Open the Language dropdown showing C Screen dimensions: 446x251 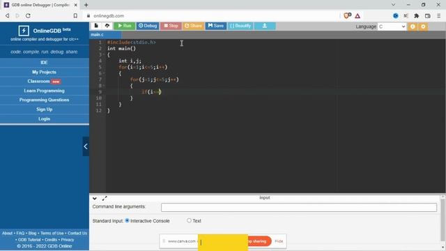coord(392,26)
